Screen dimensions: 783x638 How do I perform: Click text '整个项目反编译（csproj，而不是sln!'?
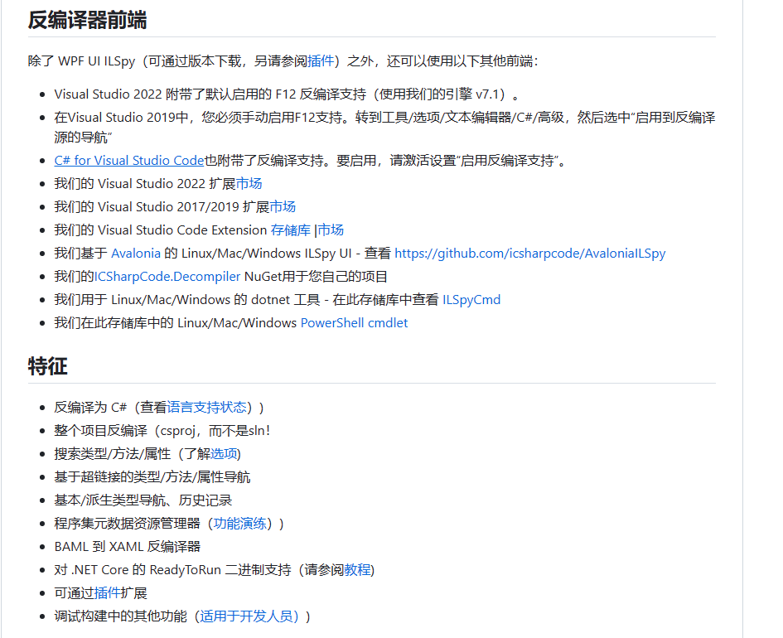(x=162, y=431)
